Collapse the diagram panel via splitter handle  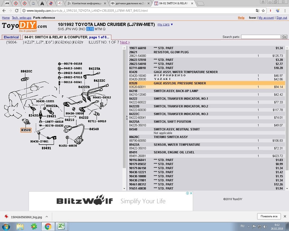(x=127, y=118)
